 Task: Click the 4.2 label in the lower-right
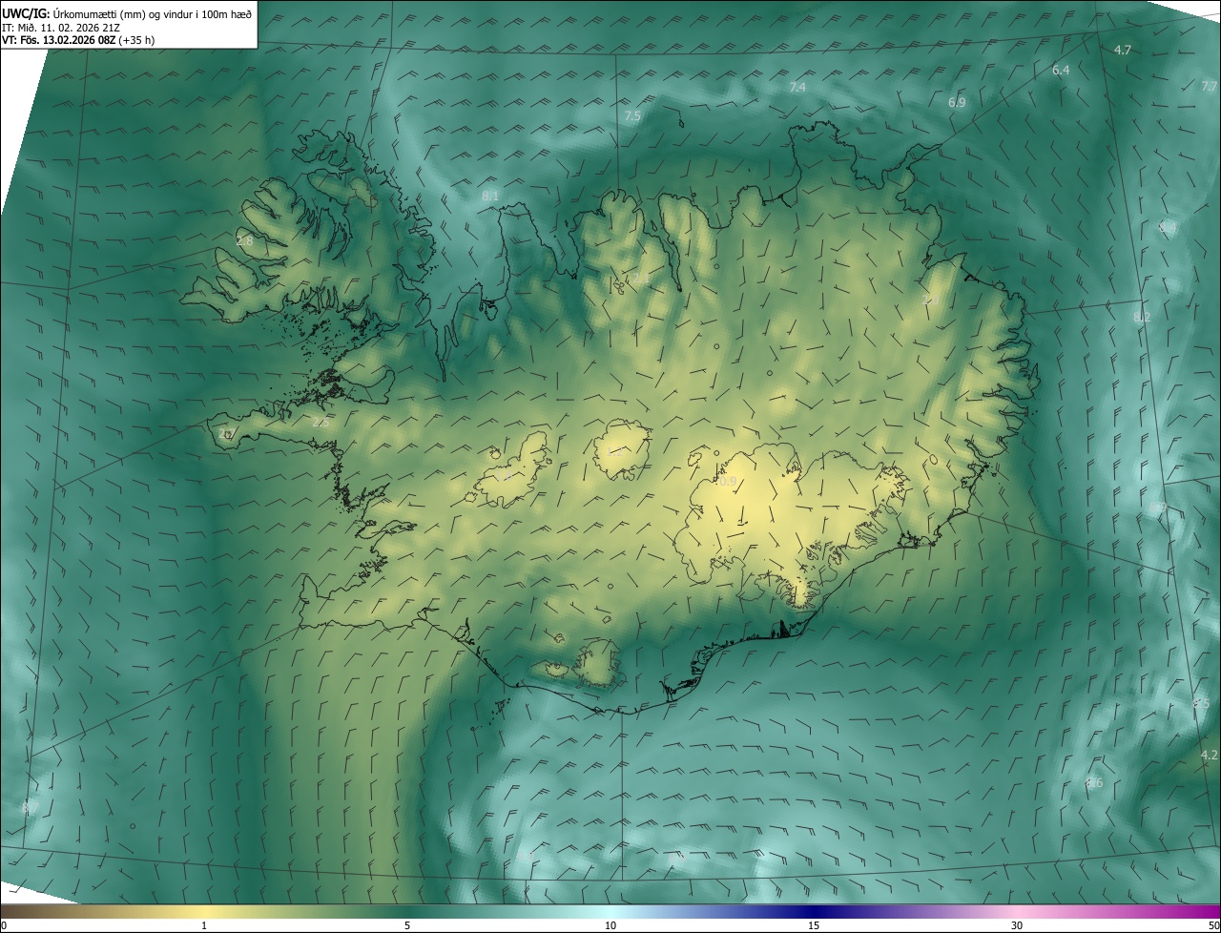[1209, 755]
